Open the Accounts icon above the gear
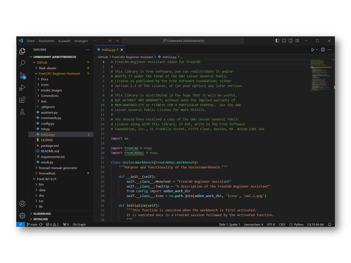Image resolution: width=351 pixels, height=263 pixels. (x=22, y=204)
